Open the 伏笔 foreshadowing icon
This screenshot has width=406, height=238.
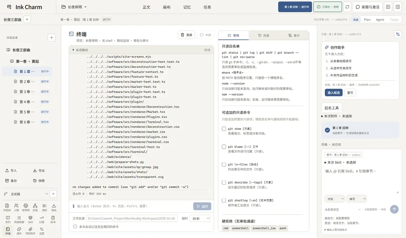pyautogui.click(x=35, y=207)
